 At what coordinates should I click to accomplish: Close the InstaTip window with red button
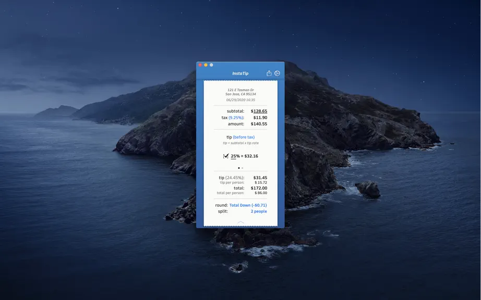coord(200,65)
